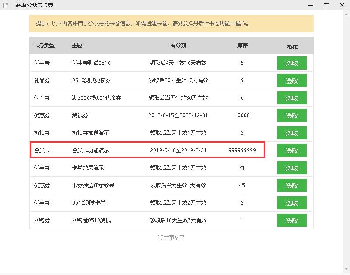This screenshot has width=350, height=275.
Task: Click validity 领取后30天生效16天有效
Action: [x=178, y=80]
